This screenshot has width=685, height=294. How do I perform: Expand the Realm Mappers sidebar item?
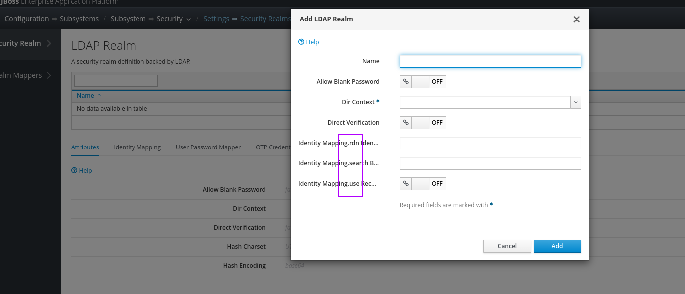[49, 75]
